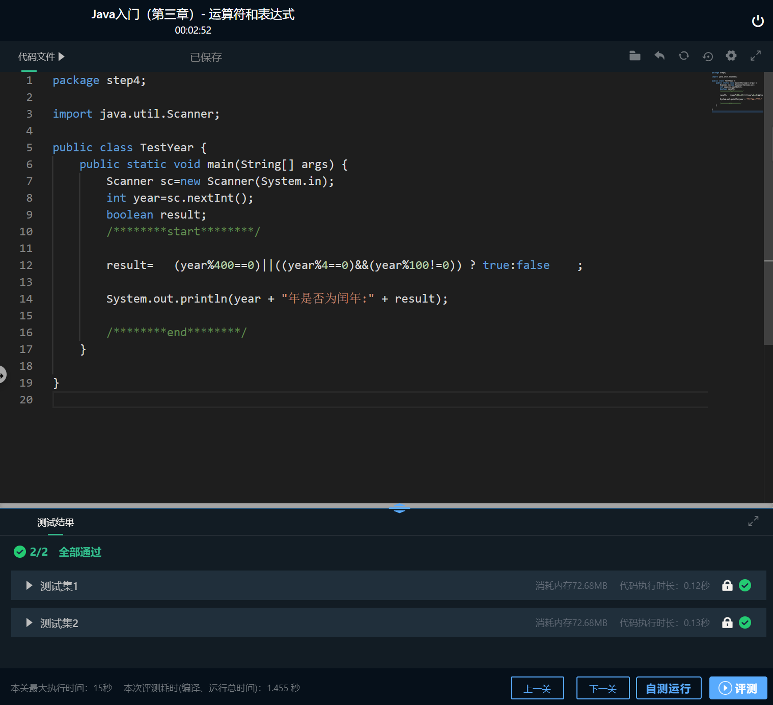This screenshot has width=773, height=705.
Task: Reset the code with the refresh icon
Action: [x=684, y=56]
